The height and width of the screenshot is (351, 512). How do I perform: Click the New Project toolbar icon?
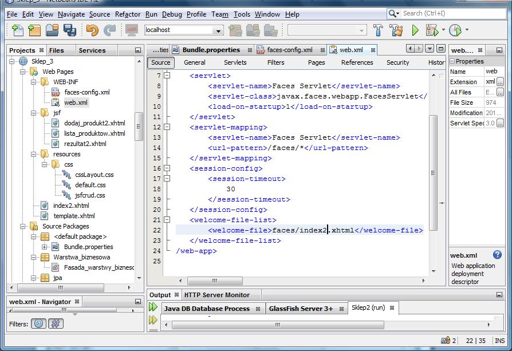[x=34, y=30]
